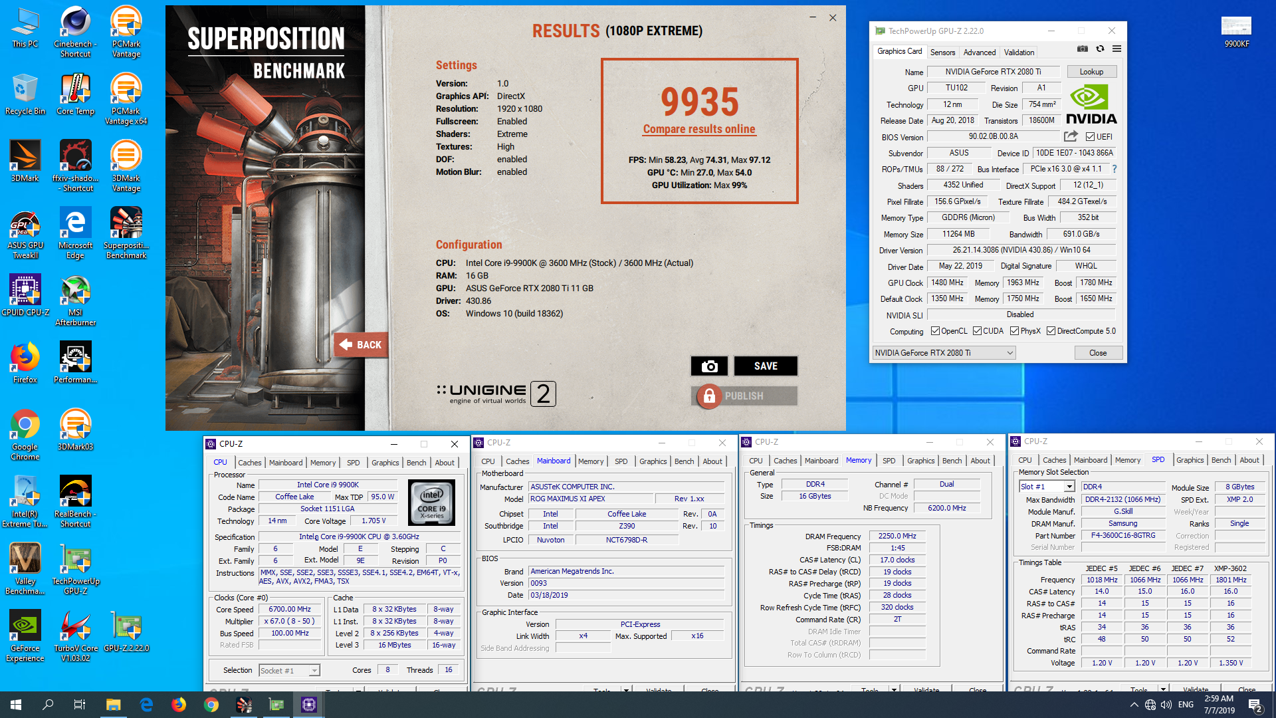Toggle the OpenCL checkbox in GPU-Z

coord(935,331)
